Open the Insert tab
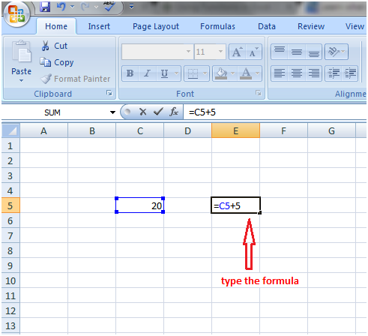Screen dimensions: 368x336 (99, 26)
